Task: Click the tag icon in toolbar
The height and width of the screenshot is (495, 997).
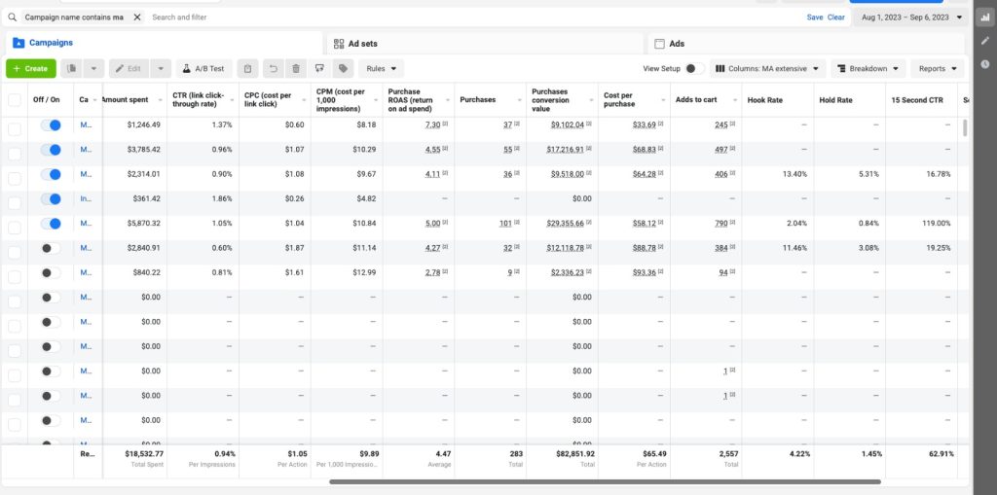Action: (343, 69)
